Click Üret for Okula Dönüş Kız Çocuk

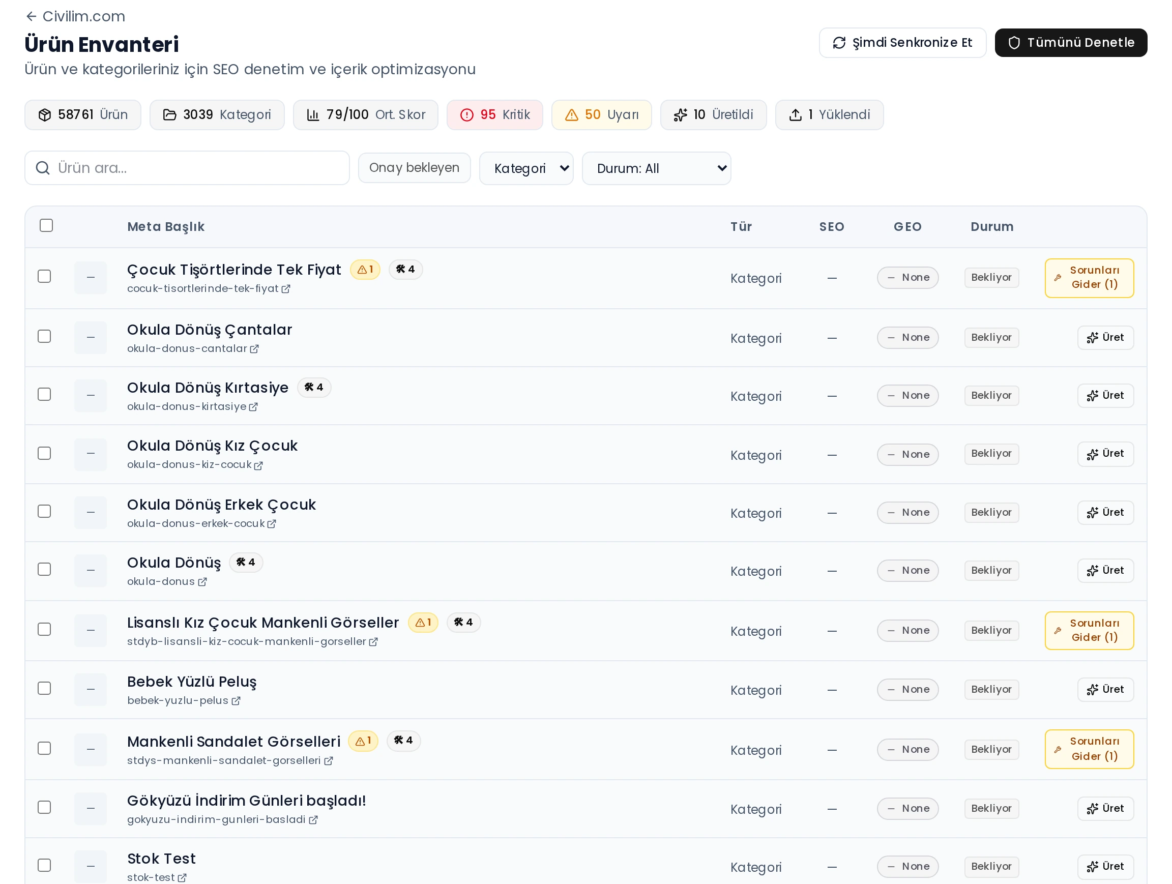1105,454
